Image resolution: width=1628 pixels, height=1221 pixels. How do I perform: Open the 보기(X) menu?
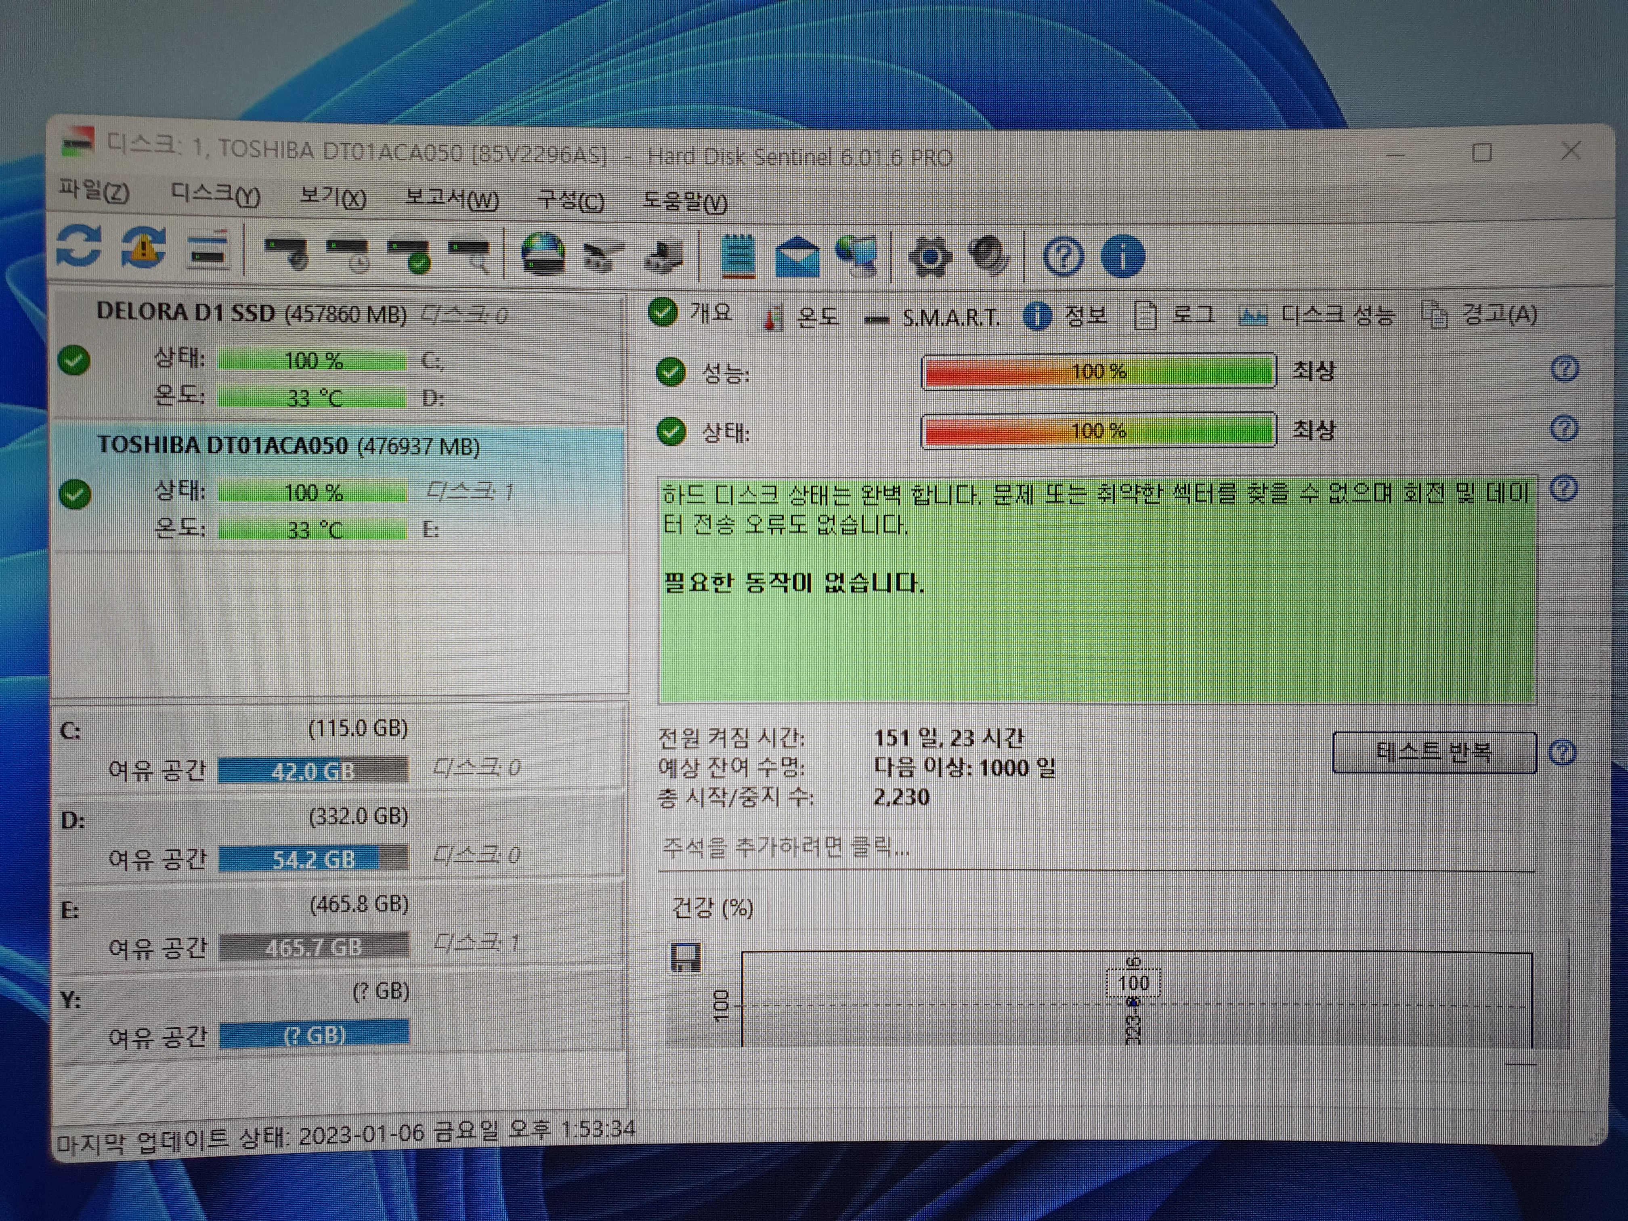click(333, 197)
